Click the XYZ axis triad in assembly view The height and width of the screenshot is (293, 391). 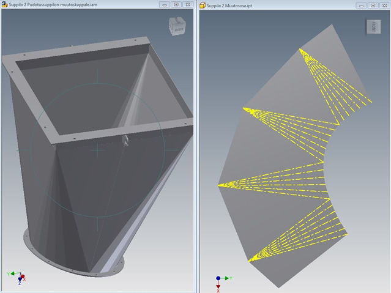17,277
